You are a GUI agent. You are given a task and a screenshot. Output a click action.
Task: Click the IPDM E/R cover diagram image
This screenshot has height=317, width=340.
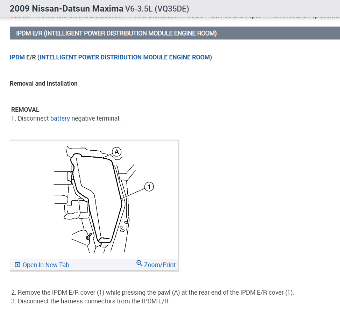(x=94, y=200)
